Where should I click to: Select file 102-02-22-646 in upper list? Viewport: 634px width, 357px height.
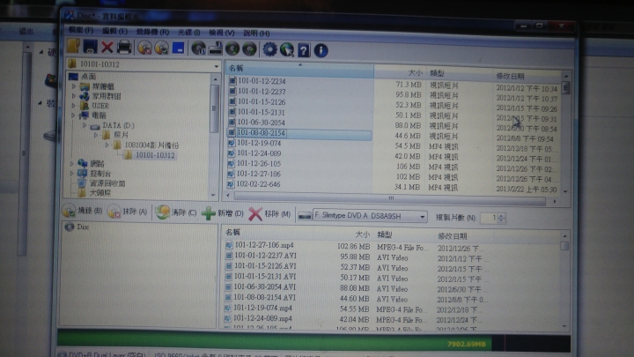(x=258, y=184)
